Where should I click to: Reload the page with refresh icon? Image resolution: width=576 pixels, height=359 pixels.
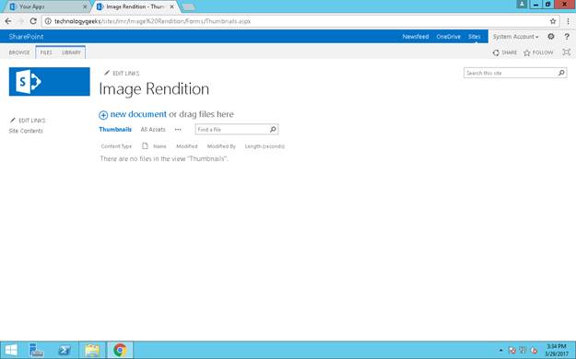33,21
